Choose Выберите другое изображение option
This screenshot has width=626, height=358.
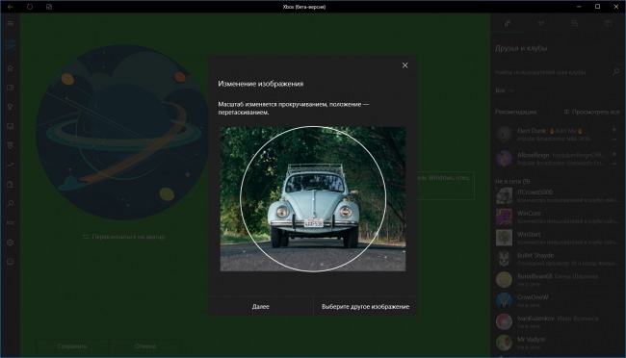click(365, 307)
